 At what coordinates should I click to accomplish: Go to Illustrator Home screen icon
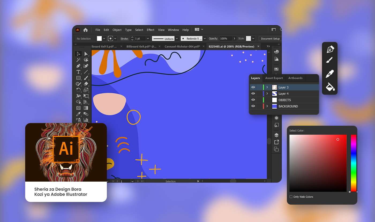pos(85,30)
